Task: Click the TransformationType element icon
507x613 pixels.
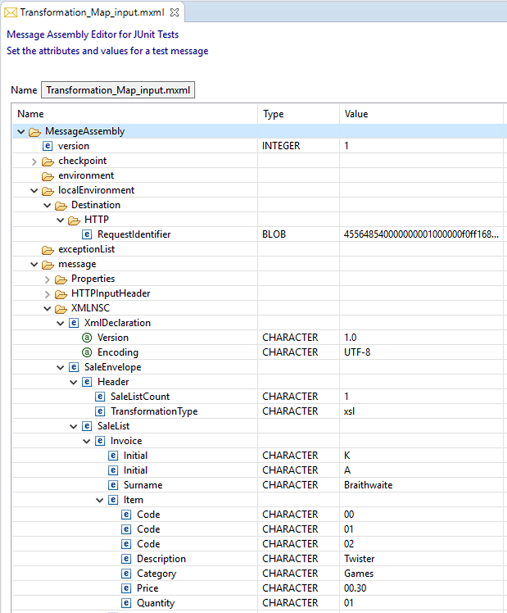Action: (x=100, y=411)
